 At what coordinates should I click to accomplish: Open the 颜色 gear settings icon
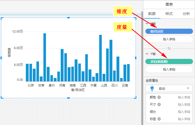click(159, 97)
